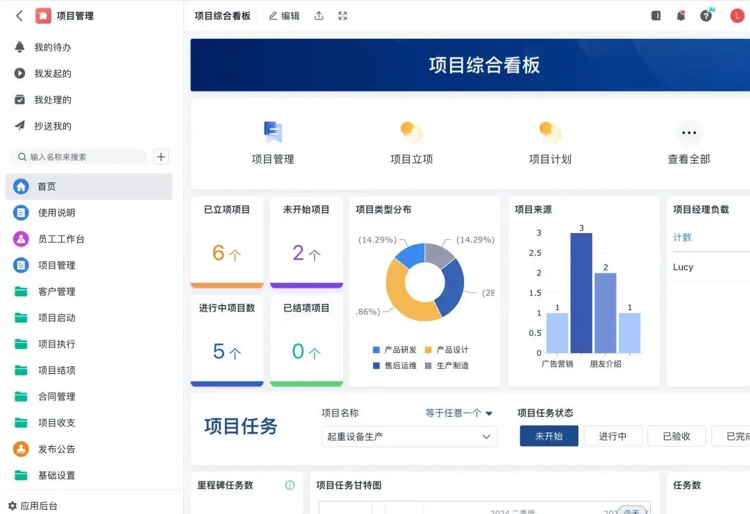Viewport: 750px width, 514px height.
Task: Click the 售后运维 legend color swatch
Action: (376, 366)
